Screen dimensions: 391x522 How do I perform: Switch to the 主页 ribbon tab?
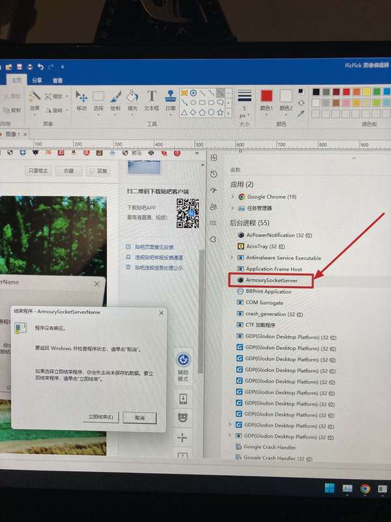coord(17,80)
